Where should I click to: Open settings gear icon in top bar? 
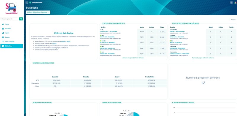pyautogui.click(x=231, y=3)
